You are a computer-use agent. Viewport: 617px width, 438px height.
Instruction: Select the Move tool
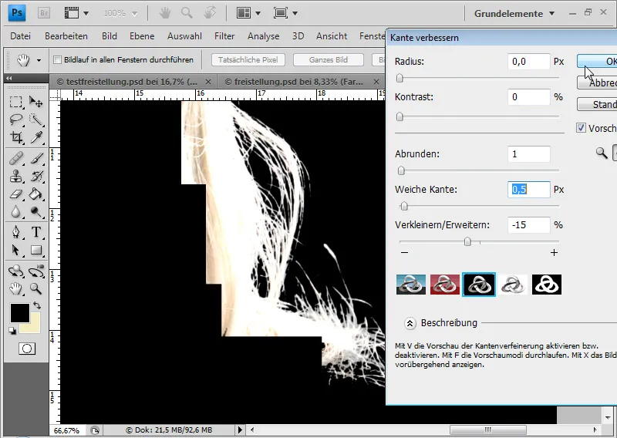(x=35, y=103)
